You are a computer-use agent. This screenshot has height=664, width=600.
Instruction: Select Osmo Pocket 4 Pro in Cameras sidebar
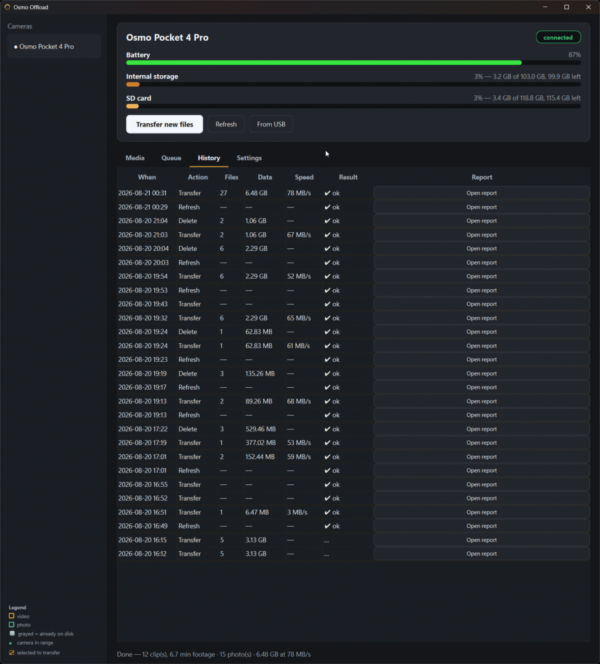click(54, 47)
